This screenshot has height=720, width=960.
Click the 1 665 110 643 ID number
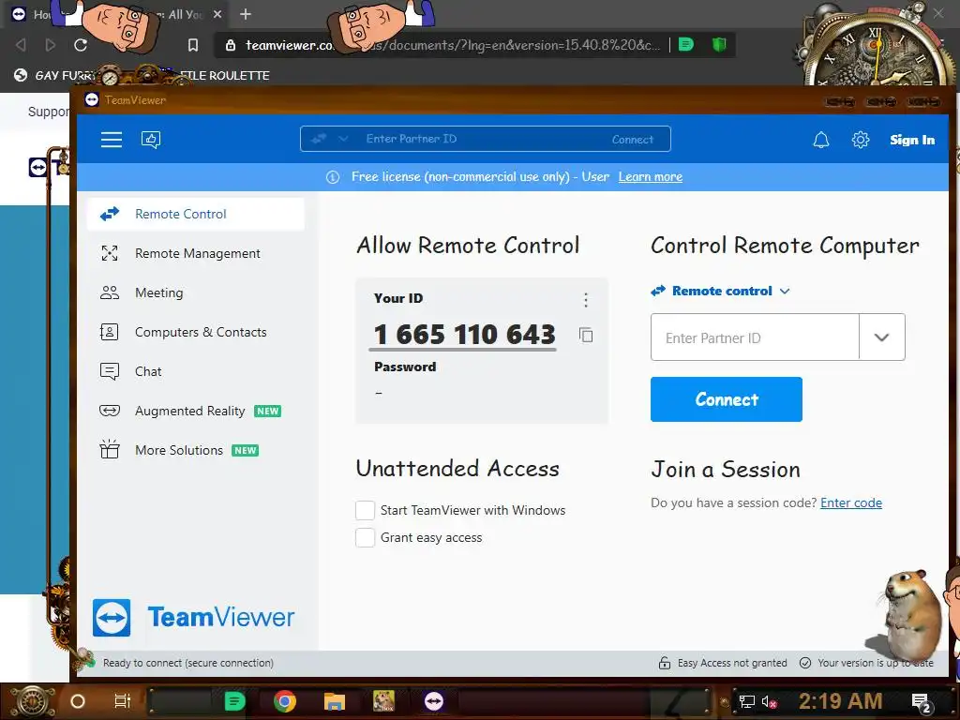[465, 335]
